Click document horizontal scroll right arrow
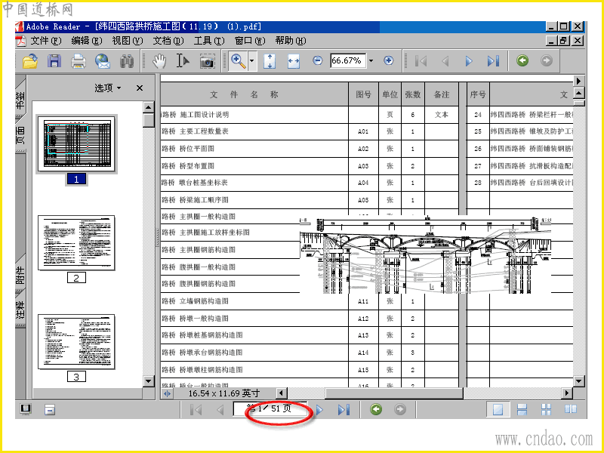Viewport: 604px width, 453px height. pyautogui.click(x=567, y=393)
